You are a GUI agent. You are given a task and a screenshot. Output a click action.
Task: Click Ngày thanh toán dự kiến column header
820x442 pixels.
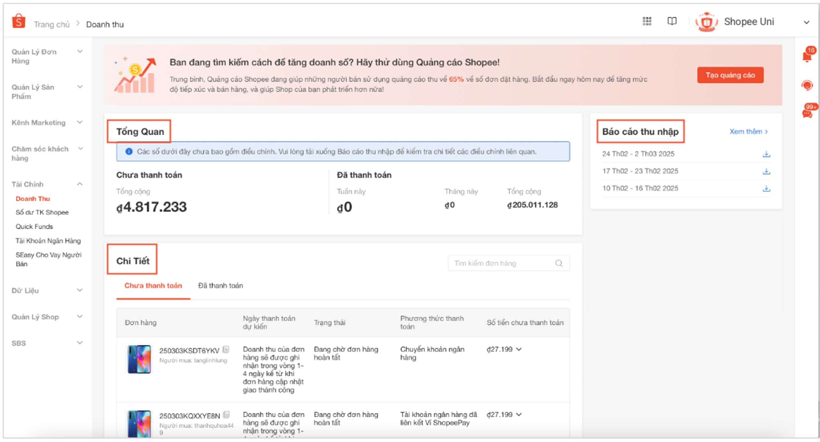coord(269,323)
